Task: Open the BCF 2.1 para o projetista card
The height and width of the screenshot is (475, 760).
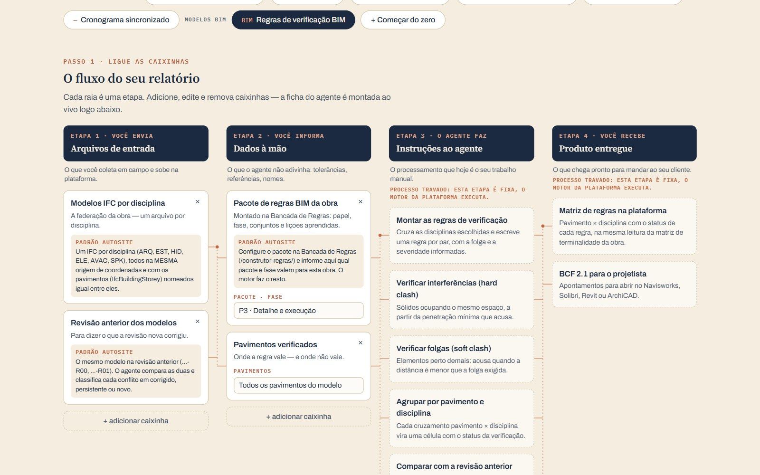Action: tap(624, 285)
